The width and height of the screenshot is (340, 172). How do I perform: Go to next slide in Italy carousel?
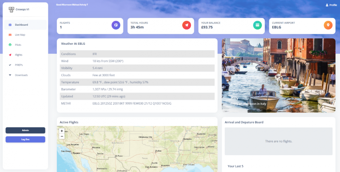click(x=329, y=45)
